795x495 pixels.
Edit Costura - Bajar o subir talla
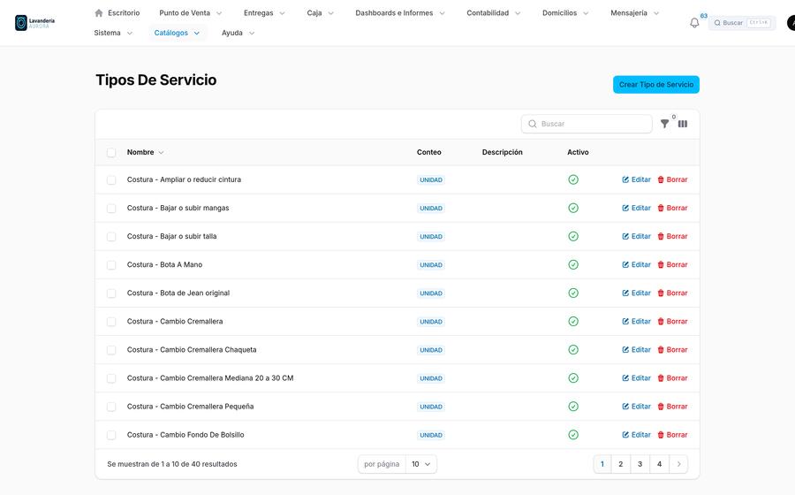(x=636, y=236)
